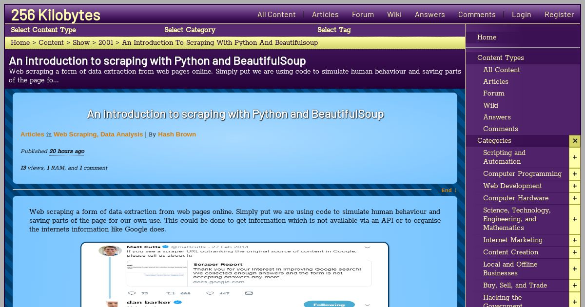
Task: Open All Content in the top navigation
Action: pyautogui.click(x=276, y=15)
